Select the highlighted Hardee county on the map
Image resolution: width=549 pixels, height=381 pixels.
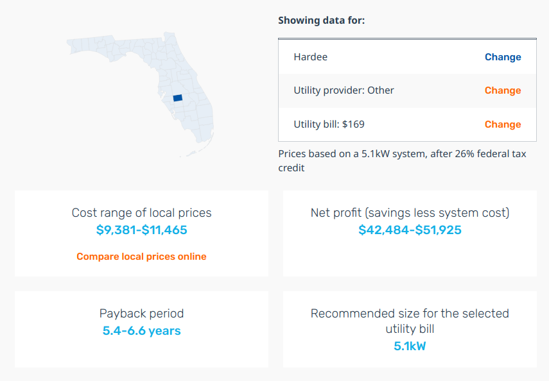[178, 98]
